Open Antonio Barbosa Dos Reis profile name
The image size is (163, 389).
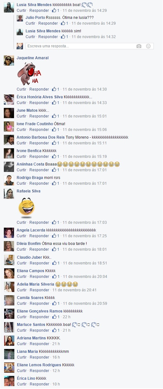(41, 137)
